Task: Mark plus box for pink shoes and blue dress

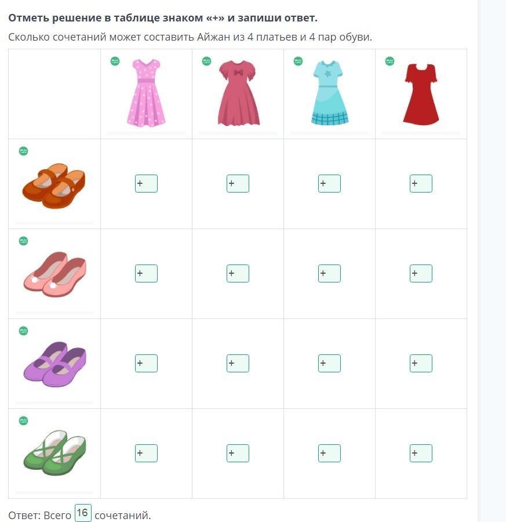Action: [x=329, y=273]
